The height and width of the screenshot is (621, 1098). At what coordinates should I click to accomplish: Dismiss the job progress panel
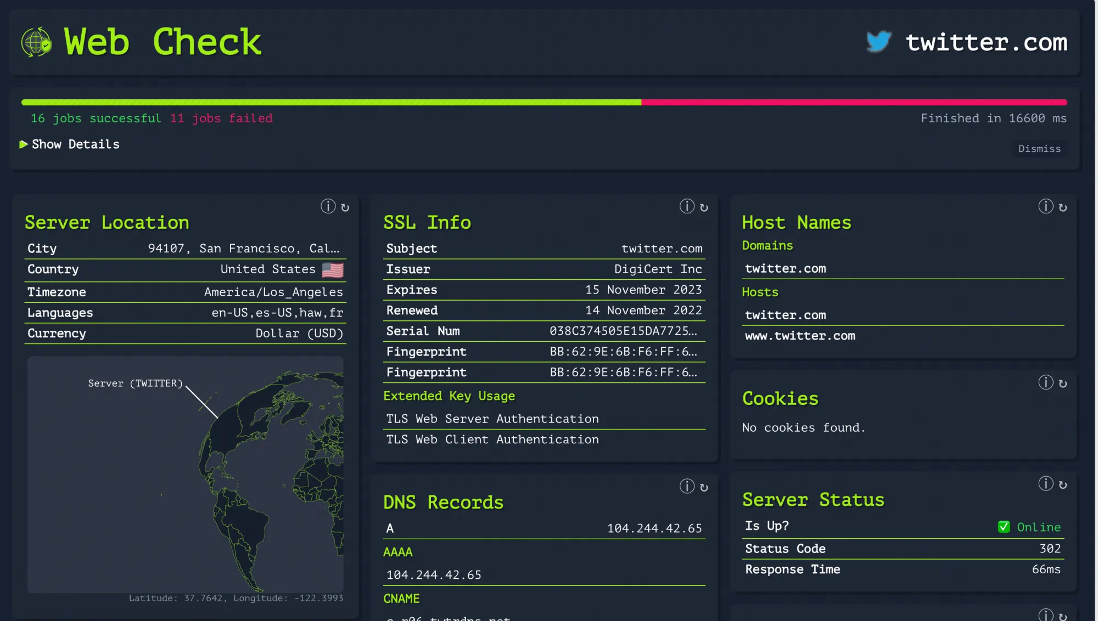1039,149
